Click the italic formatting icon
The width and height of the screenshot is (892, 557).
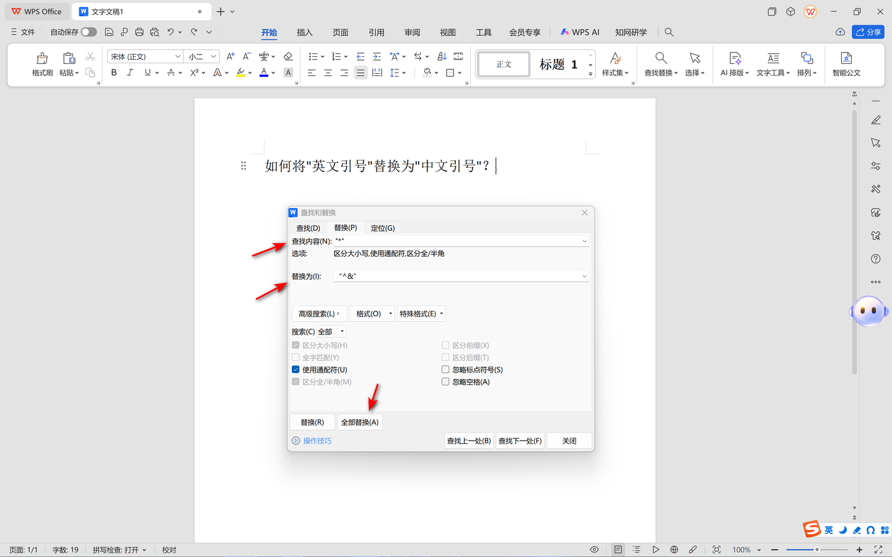click(x=130, y=72)
